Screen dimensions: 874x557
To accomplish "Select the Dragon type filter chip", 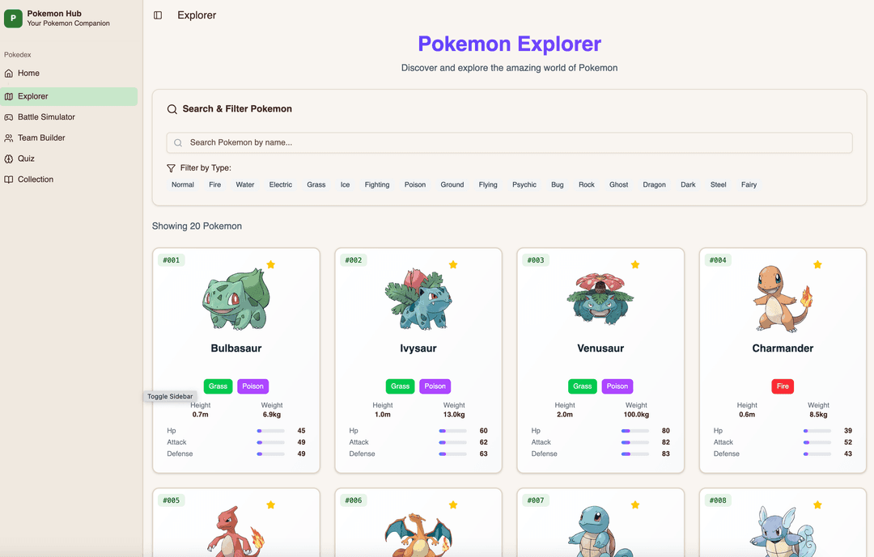I will [654, 184].
